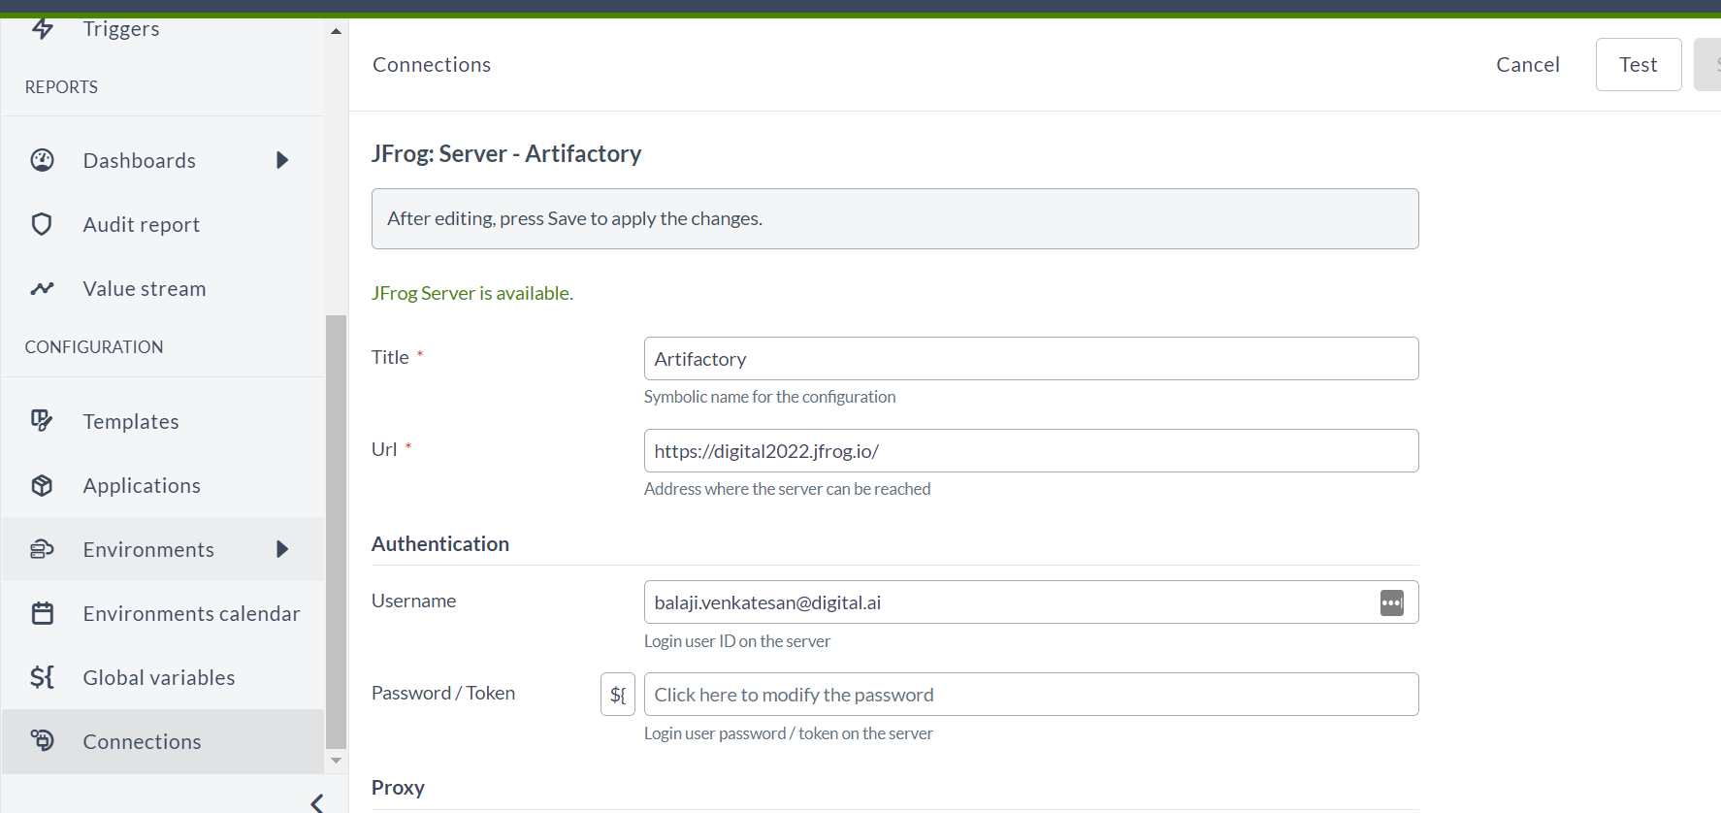Click the Value stream chart icon

coord(42,288)
